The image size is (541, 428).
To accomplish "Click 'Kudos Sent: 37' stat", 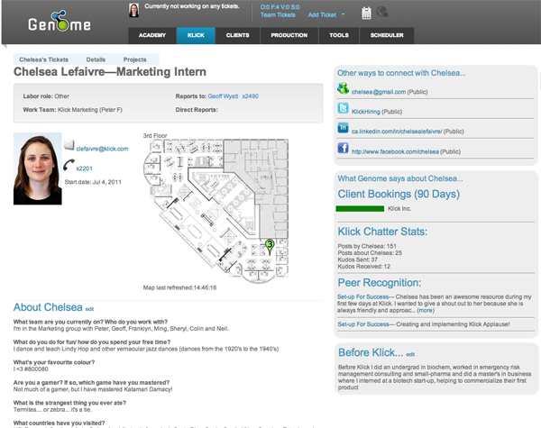I will click(x=357, y=260).
